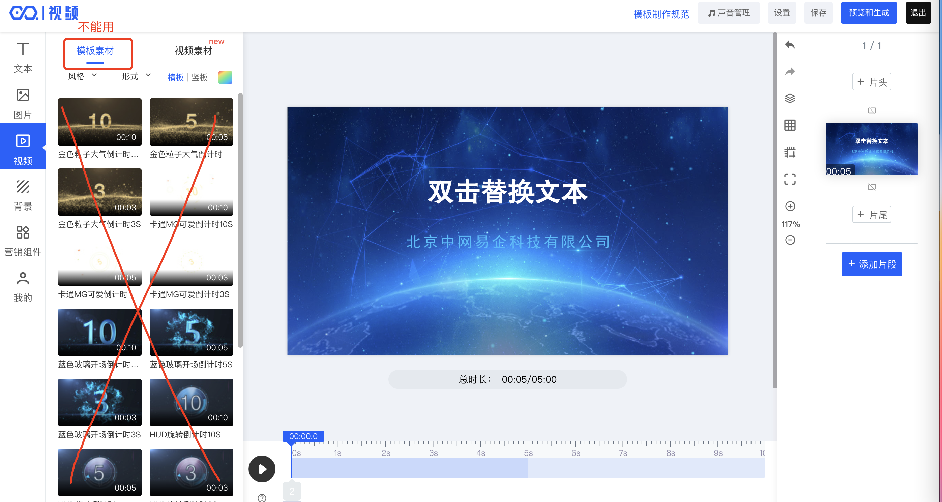This screenshot has height=502, width=942.
Task: Select the 金色粒子大气倒计时 00:05 thumbnail
Action: 191,122
